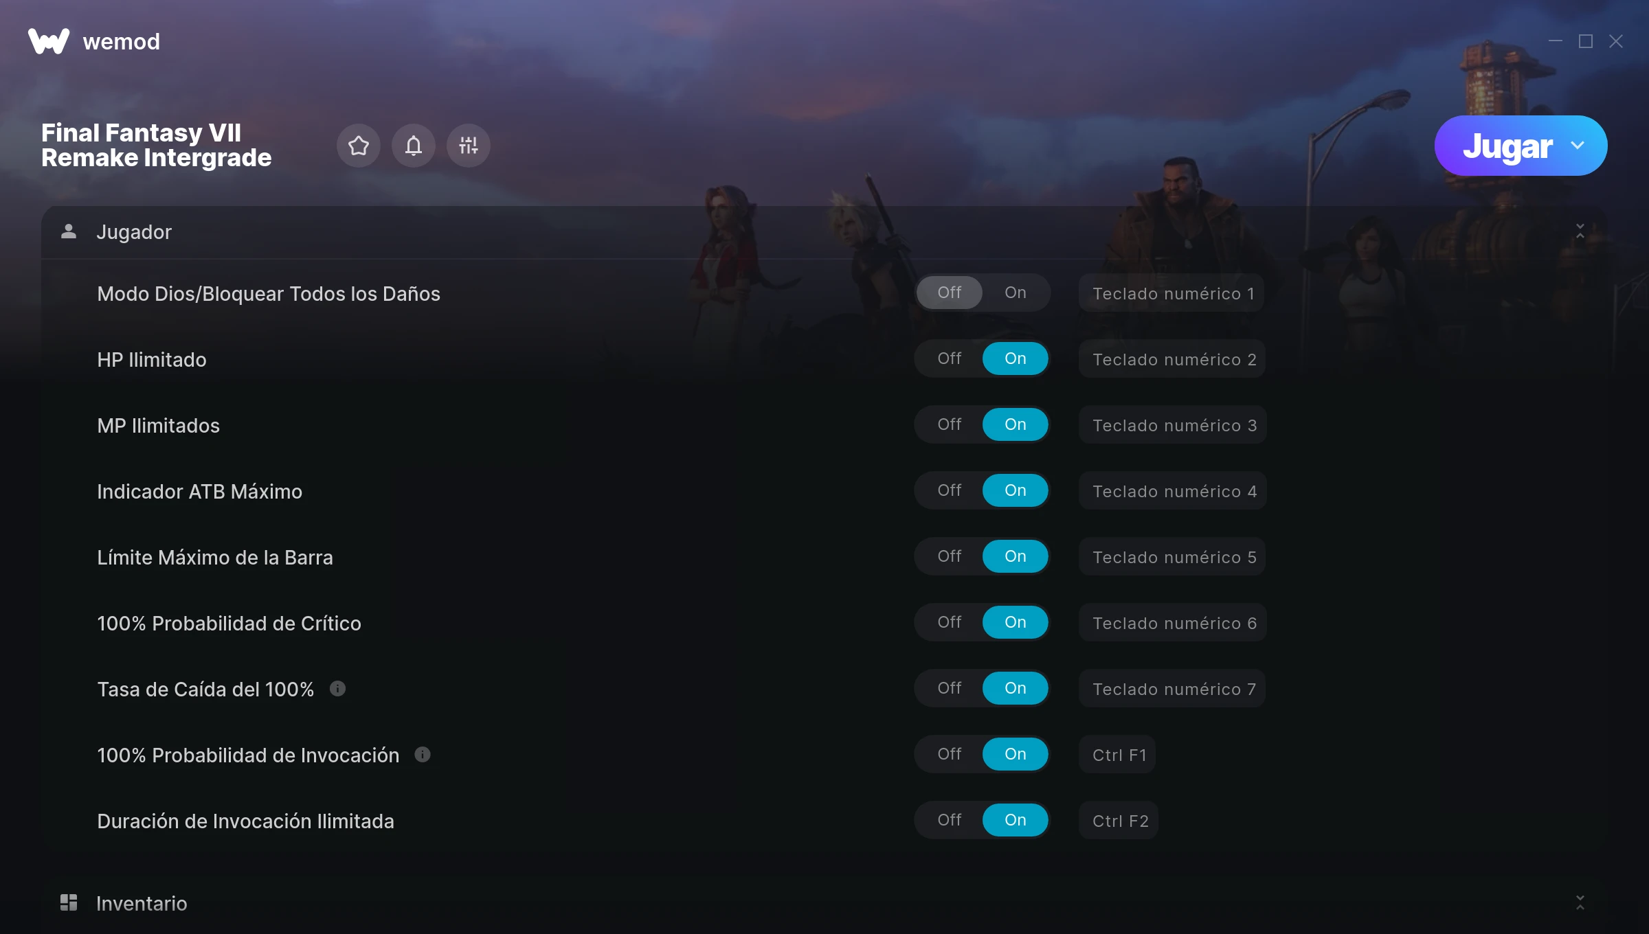Disable MP Ilimitados cheat
Viewport: 1649px width, 934px height.
[950, 424]
